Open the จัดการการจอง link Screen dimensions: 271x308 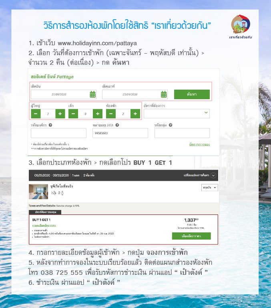pyautogui.click(x=199, y=144)
